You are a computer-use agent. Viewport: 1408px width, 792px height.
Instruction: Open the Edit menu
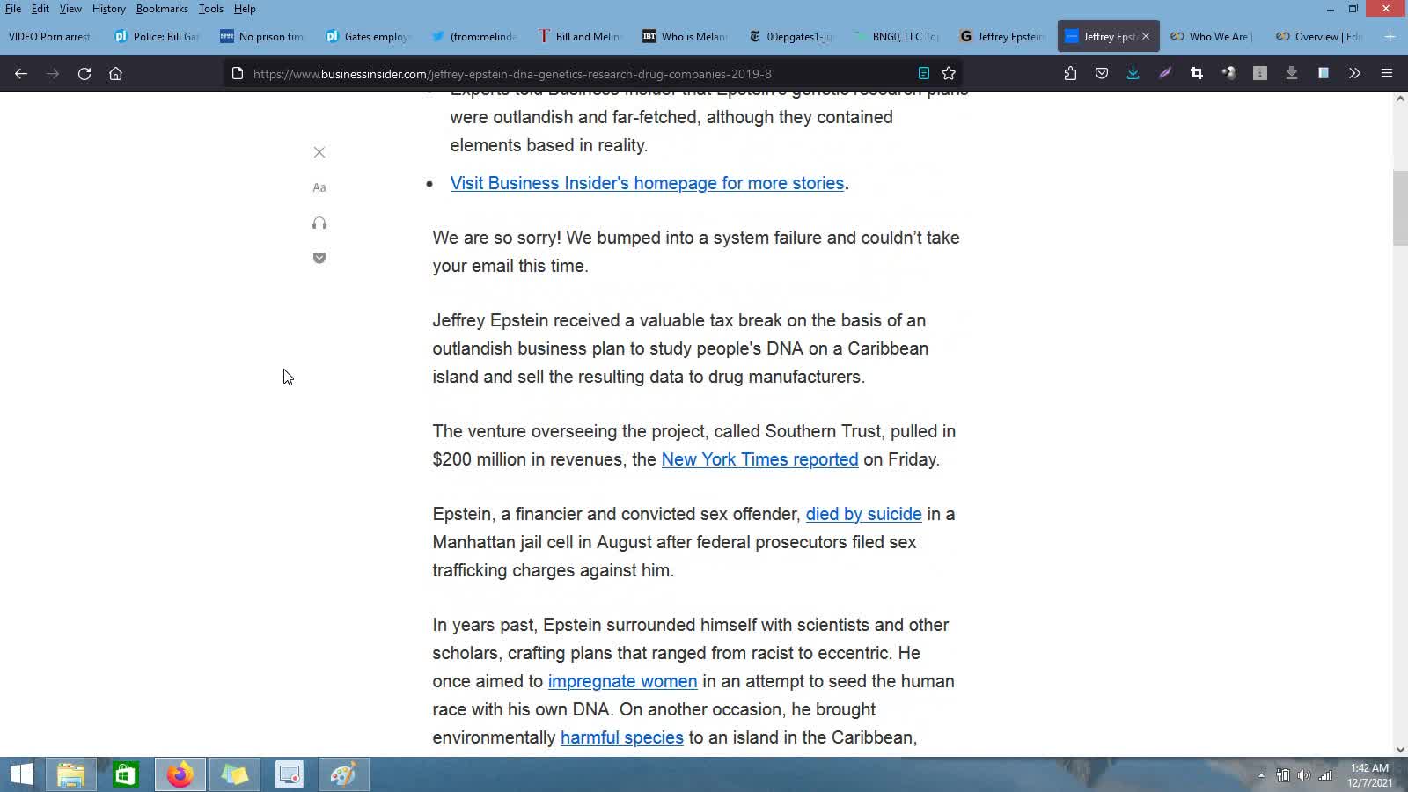40,9
